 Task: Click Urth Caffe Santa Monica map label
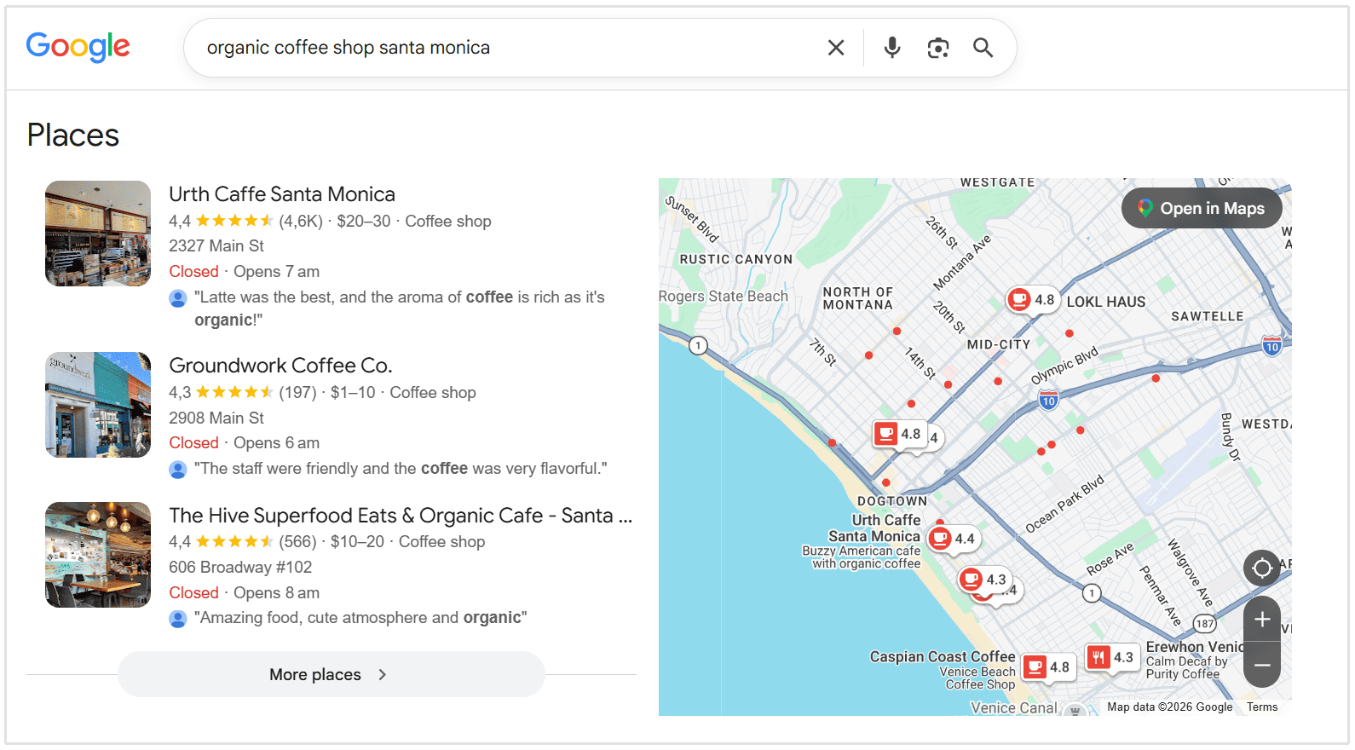[874, 528]
